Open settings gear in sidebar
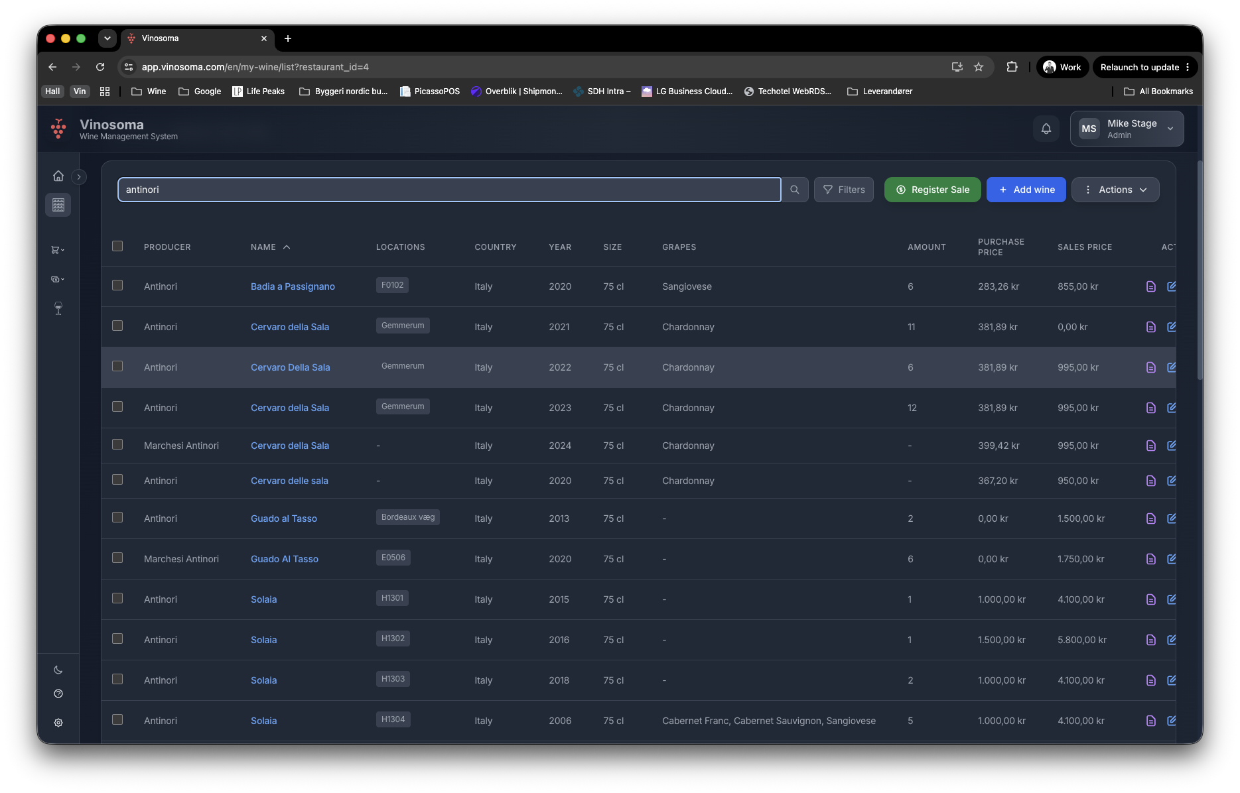This screenshot has height=793, width=1240. click(58, 723)
